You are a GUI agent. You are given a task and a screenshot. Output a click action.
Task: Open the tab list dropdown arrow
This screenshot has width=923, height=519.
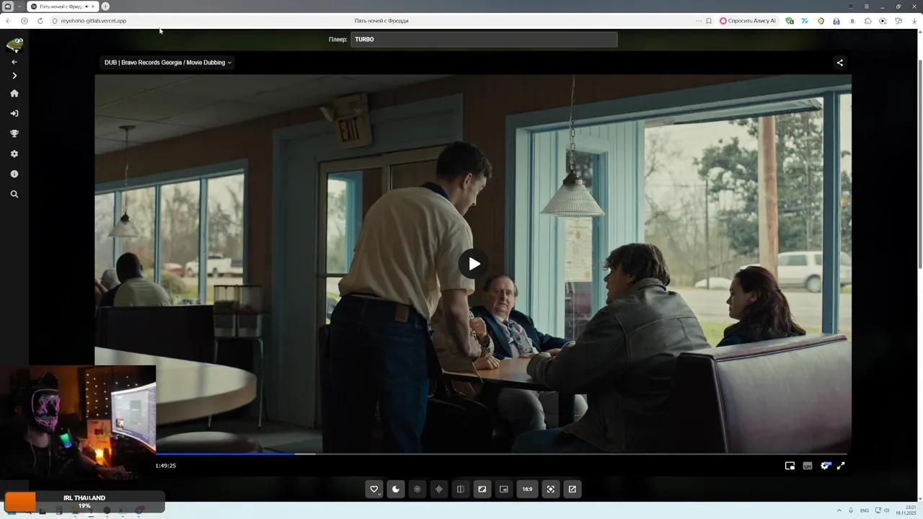[19, 6]
